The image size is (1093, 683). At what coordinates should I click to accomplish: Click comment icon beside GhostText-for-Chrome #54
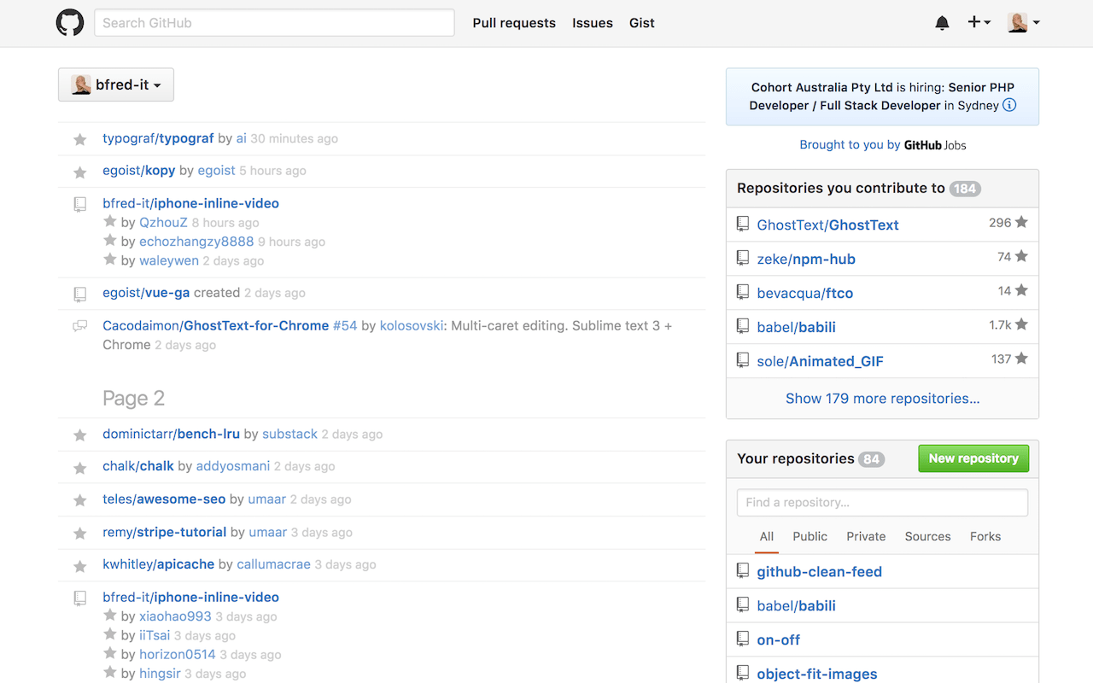[80, 326]
